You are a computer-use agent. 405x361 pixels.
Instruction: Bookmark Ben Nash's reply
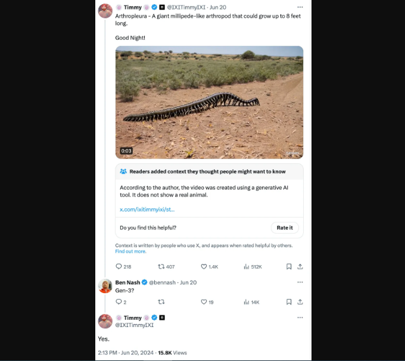[288, 302]
